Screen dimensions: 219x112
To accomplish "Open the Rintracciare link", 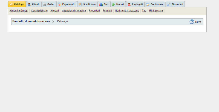I will click(156, 11).
